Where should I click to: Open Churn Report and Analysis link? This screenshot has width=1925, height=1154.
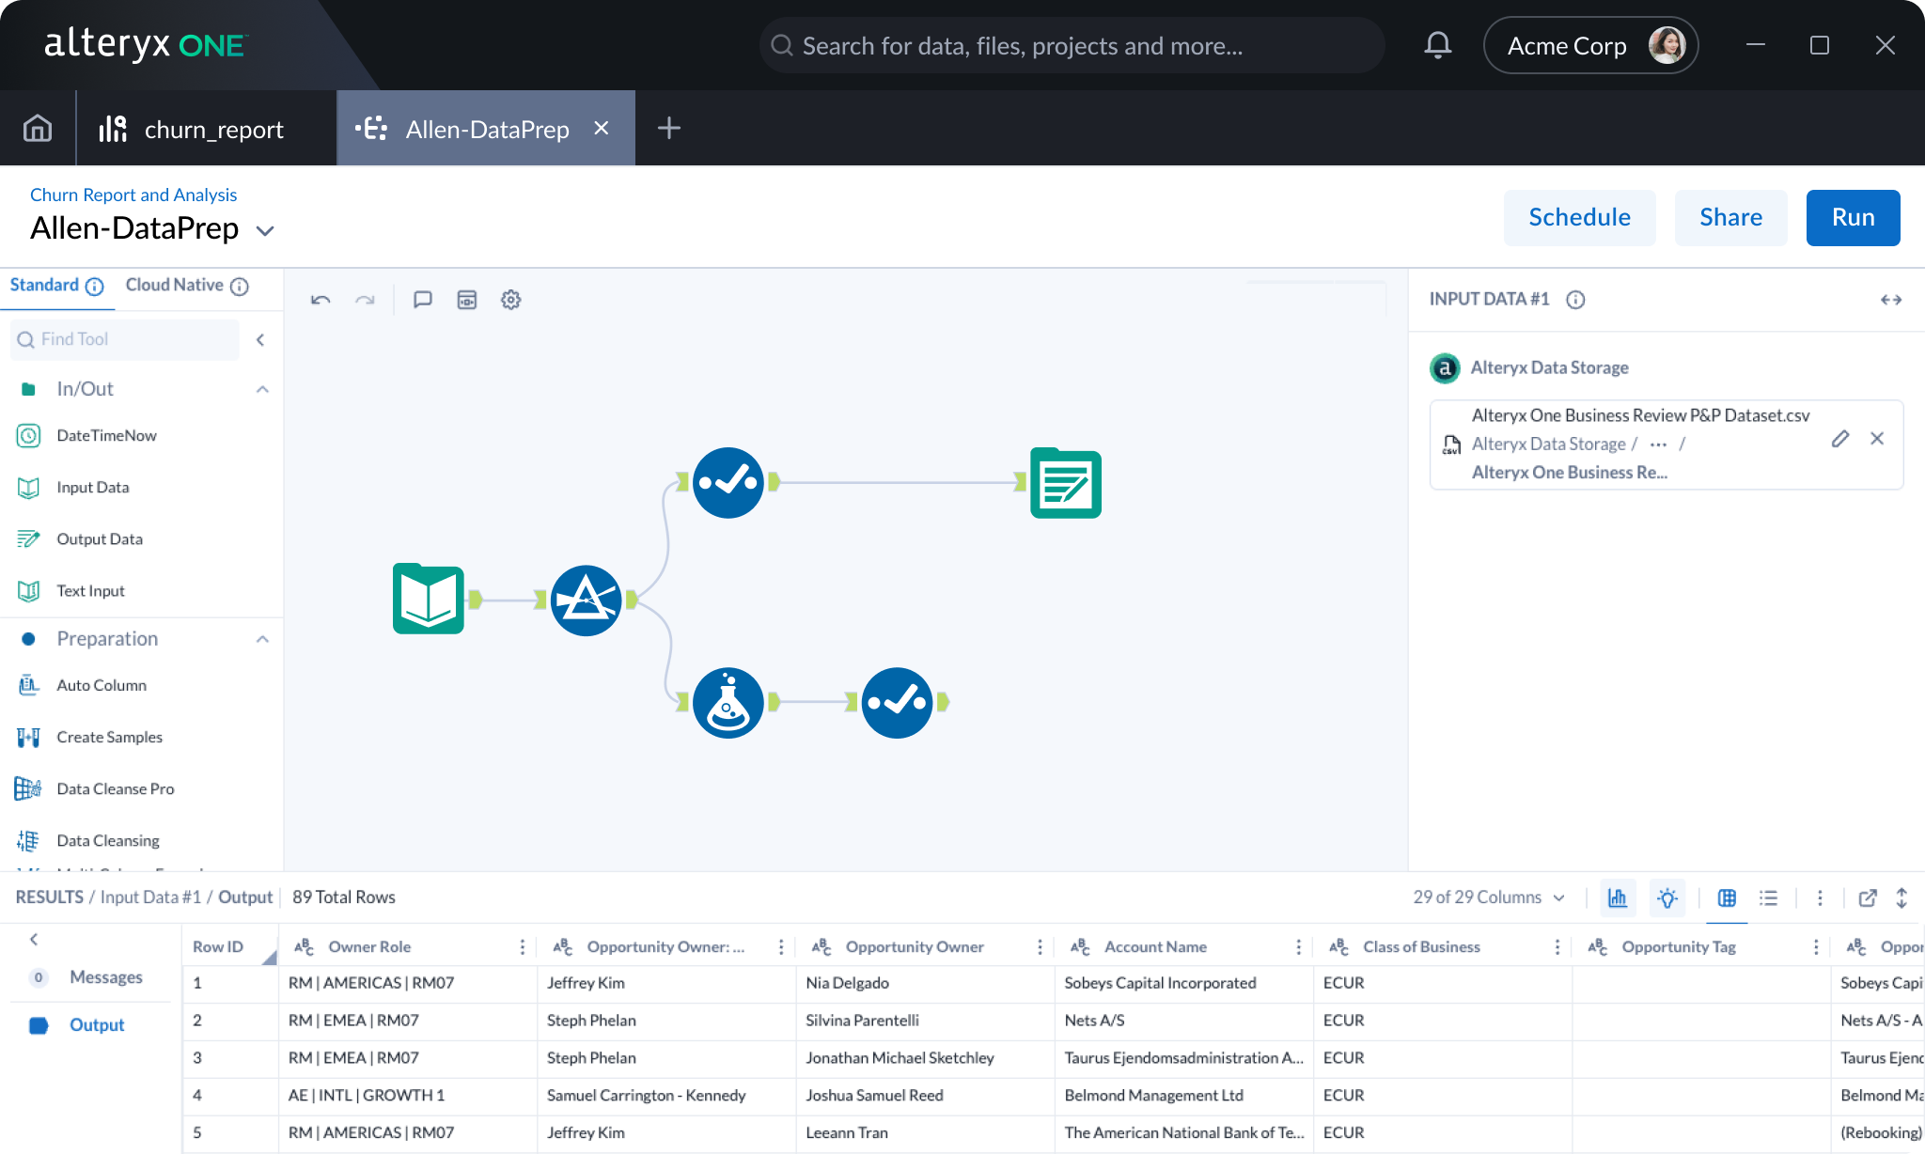pos(133,195)
